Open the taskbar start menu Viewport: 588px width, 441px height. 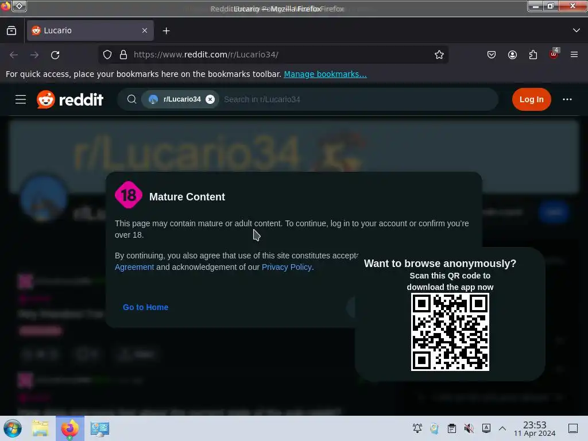[13, 428]
